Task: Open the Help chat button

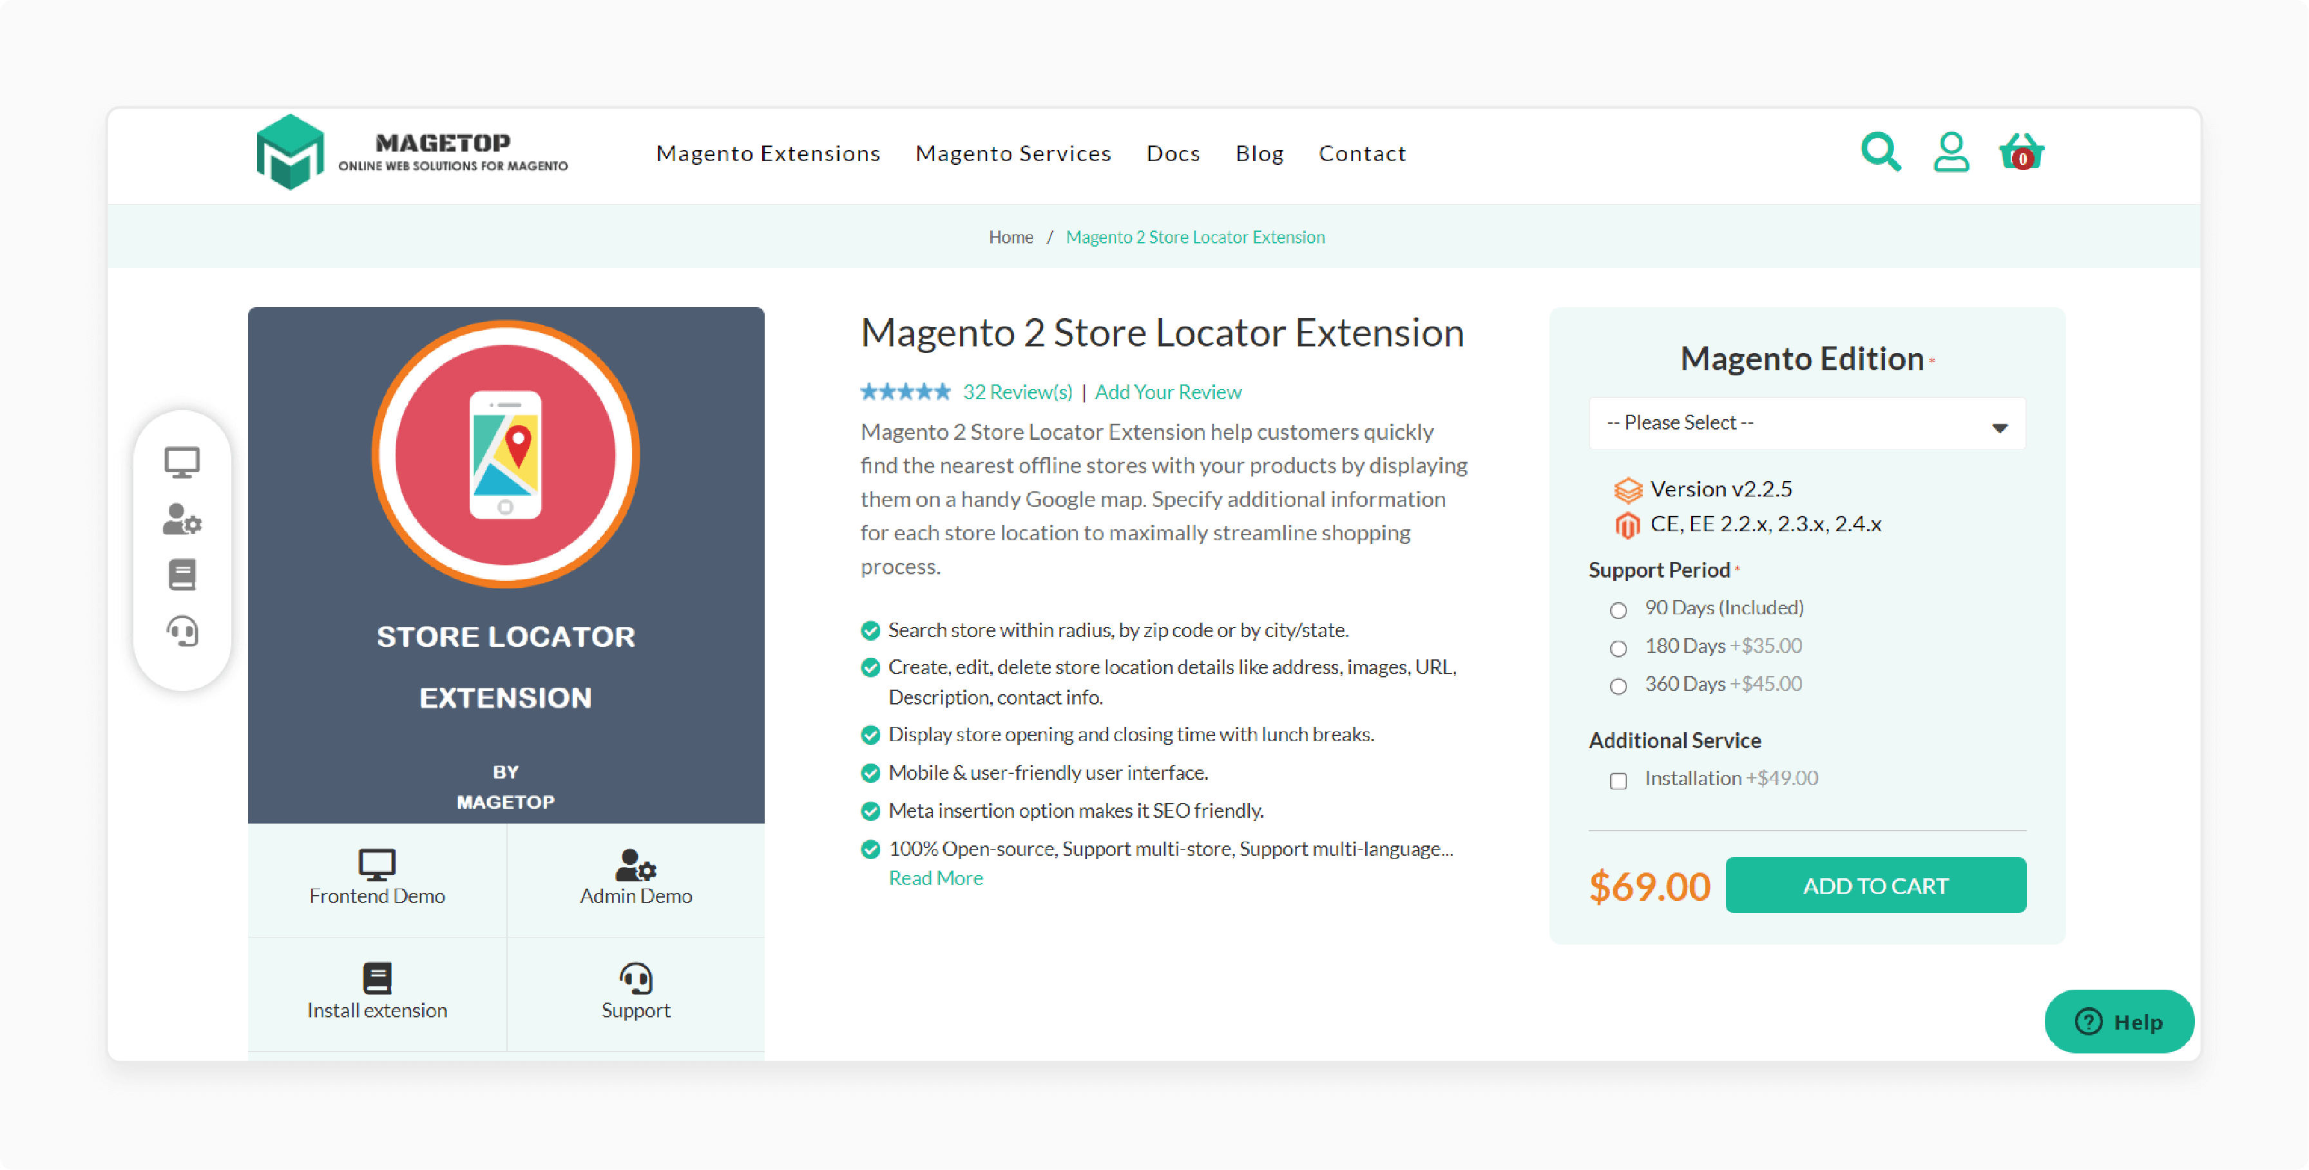Action: pos(2119,1021)
